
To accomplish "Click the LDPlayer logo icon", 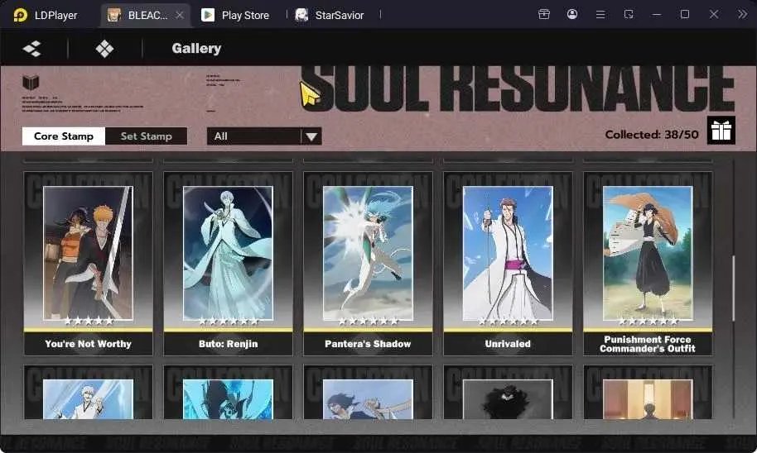I will coord(20,15).
